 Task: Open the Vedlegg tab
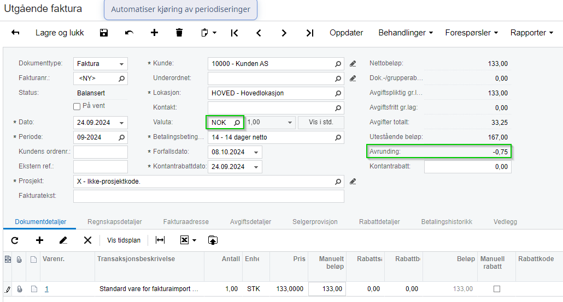[x=505, y=222]
